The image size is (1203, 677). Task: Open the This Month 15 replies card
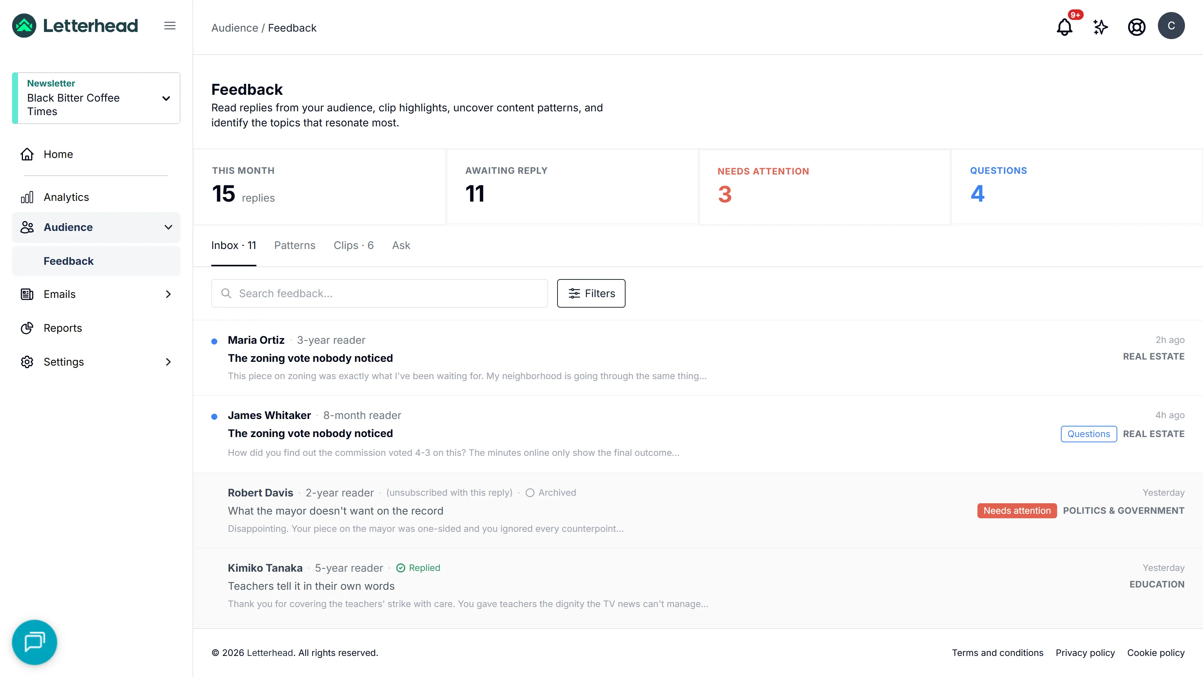point(320,187)
